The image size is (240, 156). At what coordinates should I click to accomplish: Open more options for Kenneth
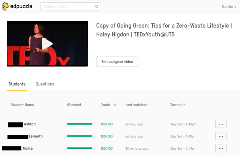[221, 136]
